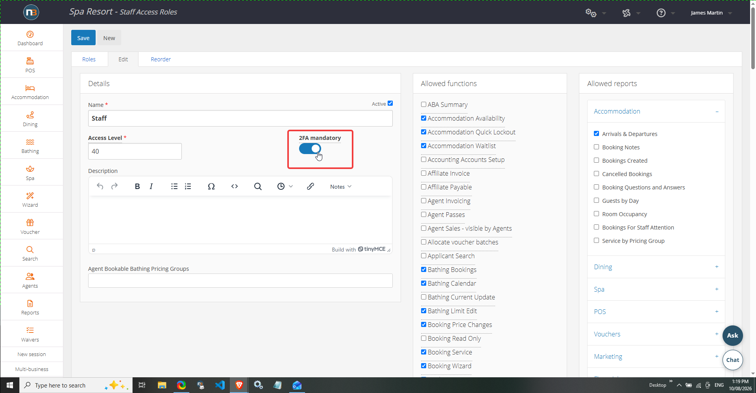The width and height of the screenshot is (756, 393).
Task: Insert a link using the link icon
Action: [311, 186]
